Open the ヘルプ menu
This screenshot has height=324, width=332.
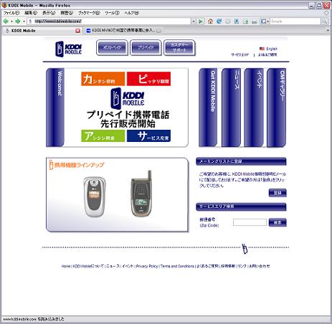coord(132,13)
